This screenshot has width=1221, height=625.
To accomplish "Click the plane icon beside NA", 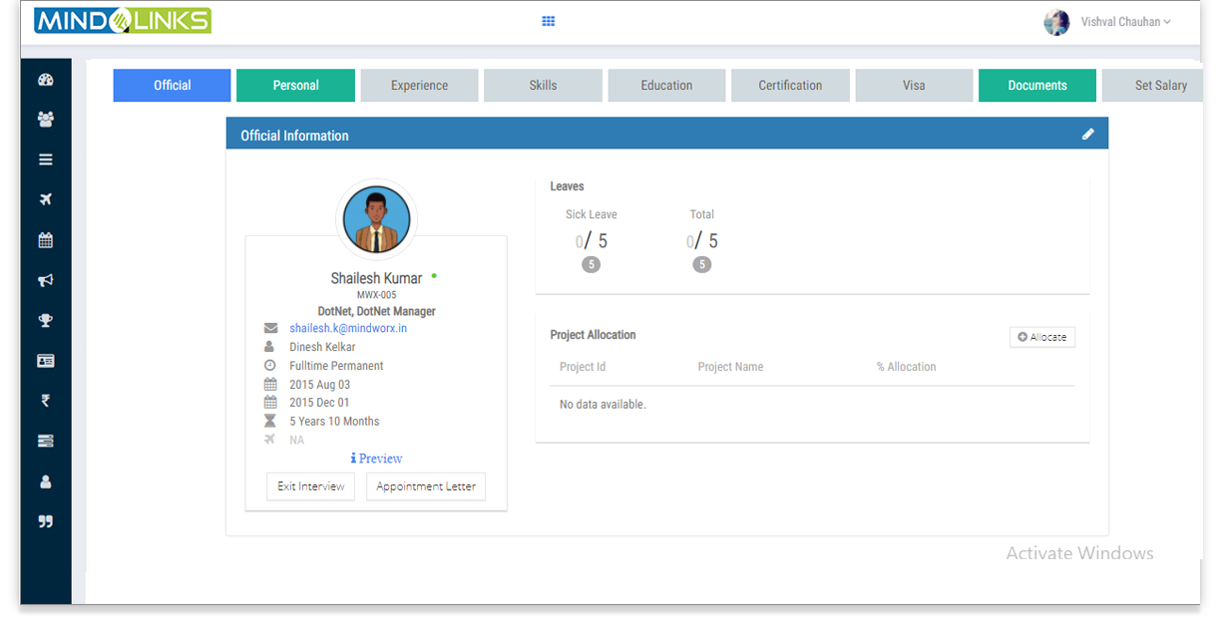I will (269, 440).
